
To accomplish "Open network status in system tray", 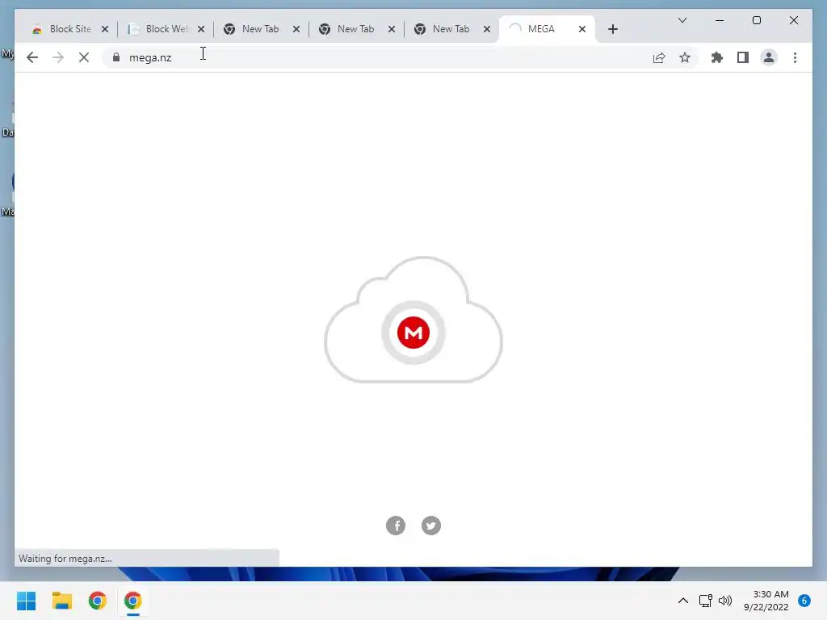I will (705, 601).
